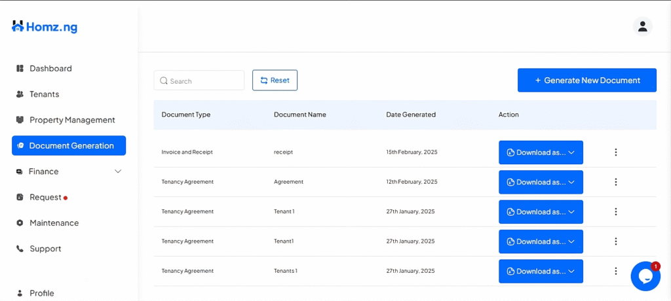Click the 15th February, 2025 date
Image resolution: width=671 pixels, height=301 pixels.
pyautogui.click(x=412, y=152)
